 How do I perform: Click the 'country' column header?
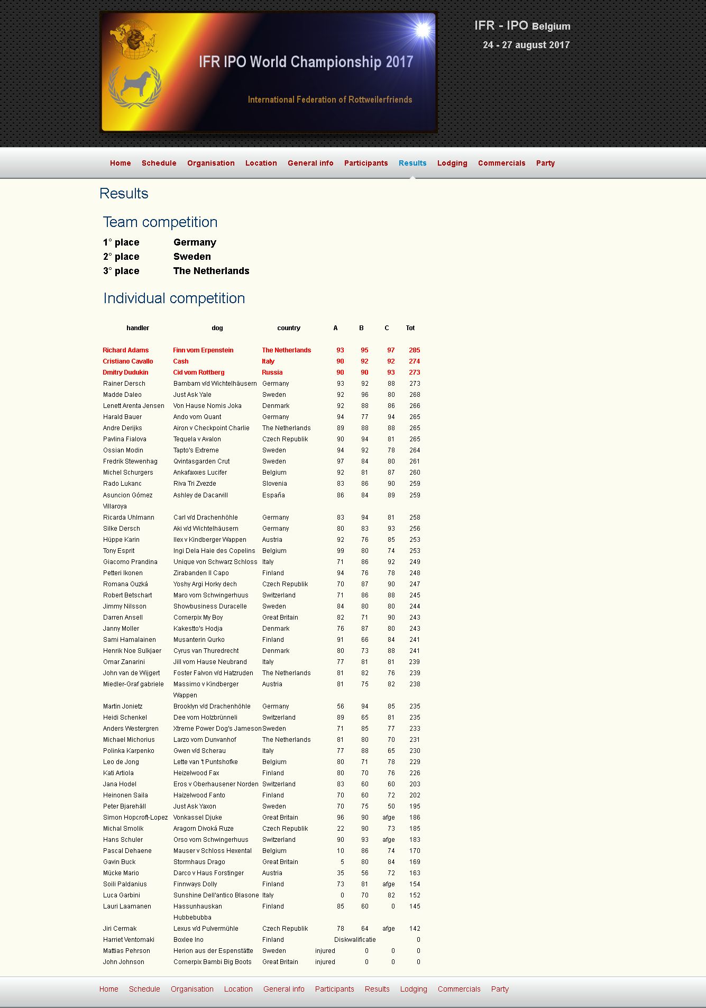[289, 328]
